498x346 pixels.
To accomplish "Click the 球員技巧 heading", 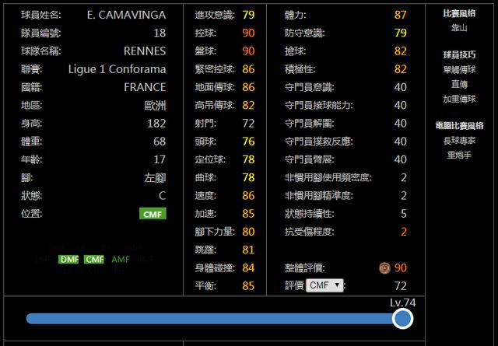I will point(459,55).
